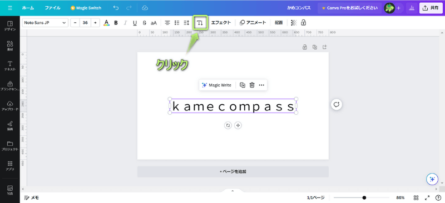Delete the selected text with the trash icon
The width and height of the screenshot is (445, 203).
(252, 85)
